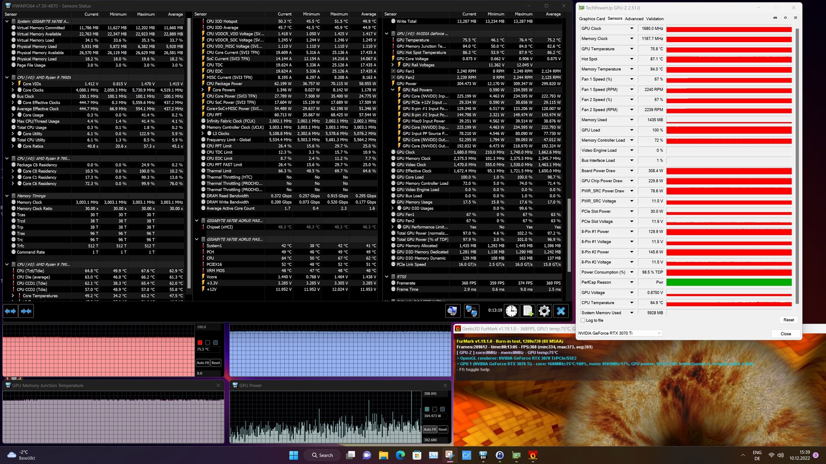The height and width of the screenshot is (464, 826).
Task: Click the Reset button in GPU-Z
Action: pos(788,320)
